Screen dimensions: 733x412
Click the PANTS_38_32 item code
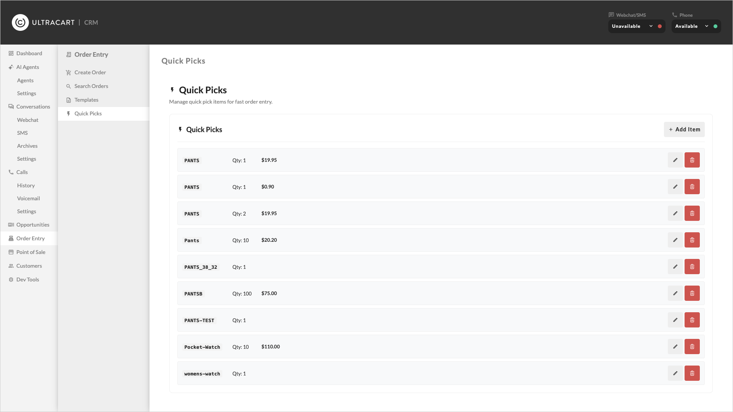click(x=201, y=267)
